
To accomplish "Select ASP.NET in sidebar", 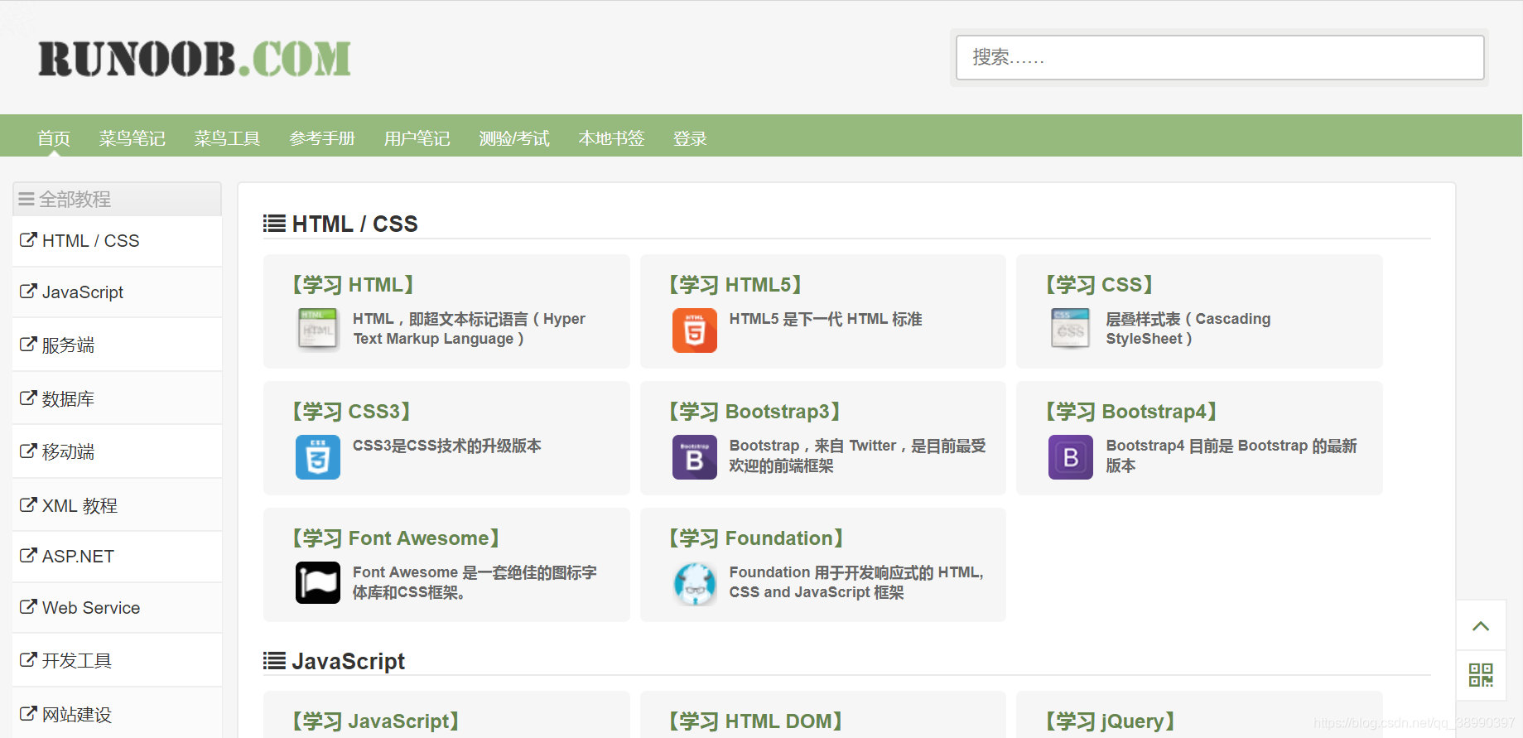I will [x=117, y=557].
